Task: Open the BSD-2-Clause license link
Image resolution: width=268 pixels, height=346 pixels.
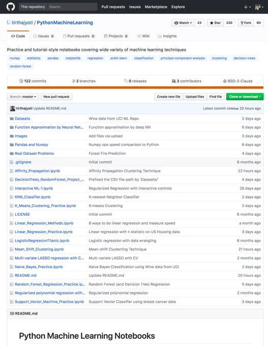Action: (x=237, y=81)
